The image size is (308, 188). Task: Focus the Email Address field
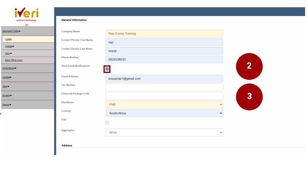[x=164, y=78]
